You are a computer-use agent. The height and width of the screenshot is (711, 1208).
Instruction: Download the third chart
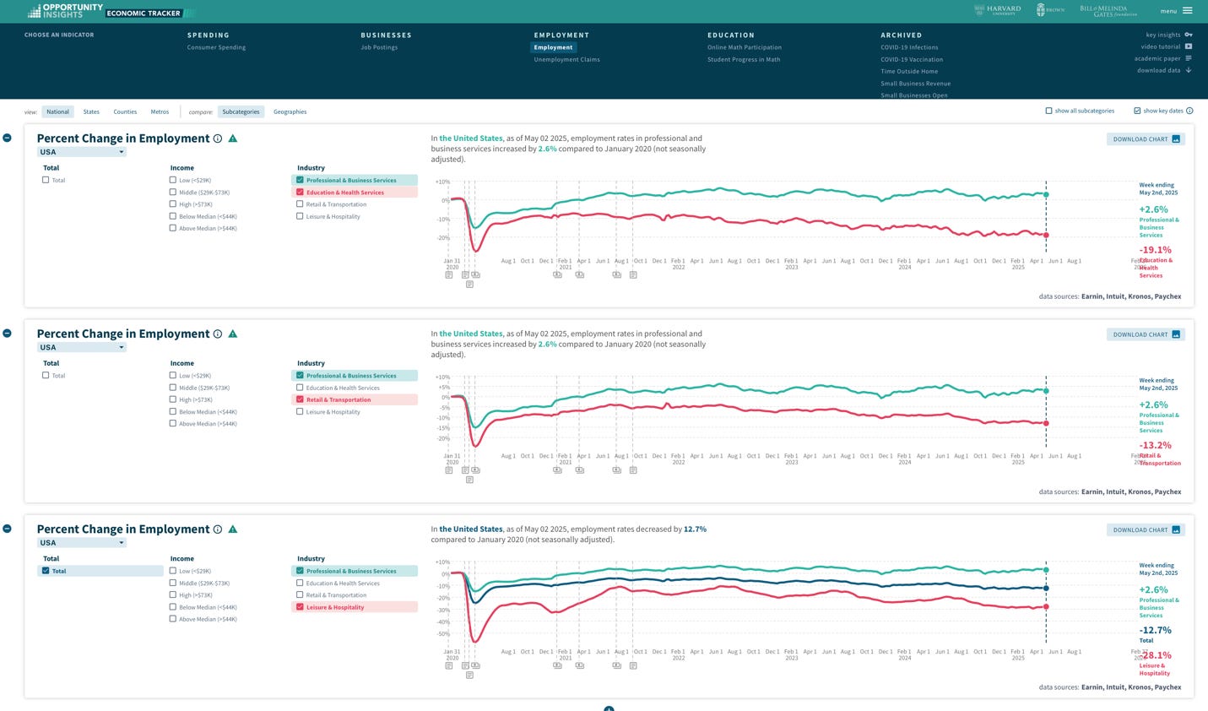(1146, 530)
